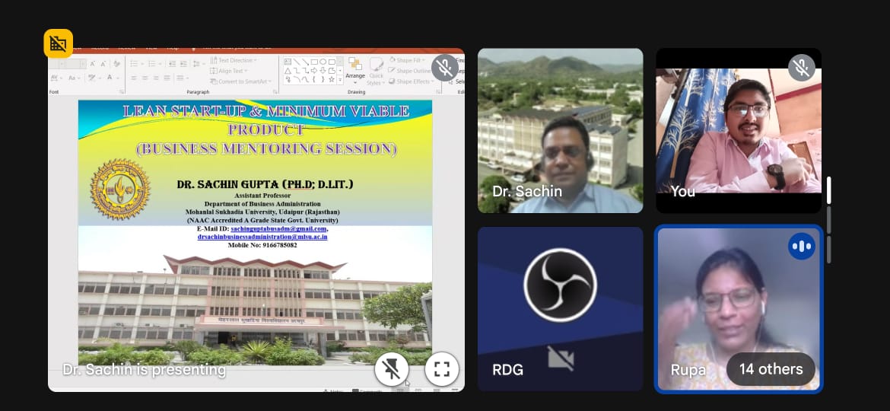Click Increase List Level in PowerPoint ribbon
Image resolution: width=890 pixels, height=411 pixels.
(x=183, y=64)
